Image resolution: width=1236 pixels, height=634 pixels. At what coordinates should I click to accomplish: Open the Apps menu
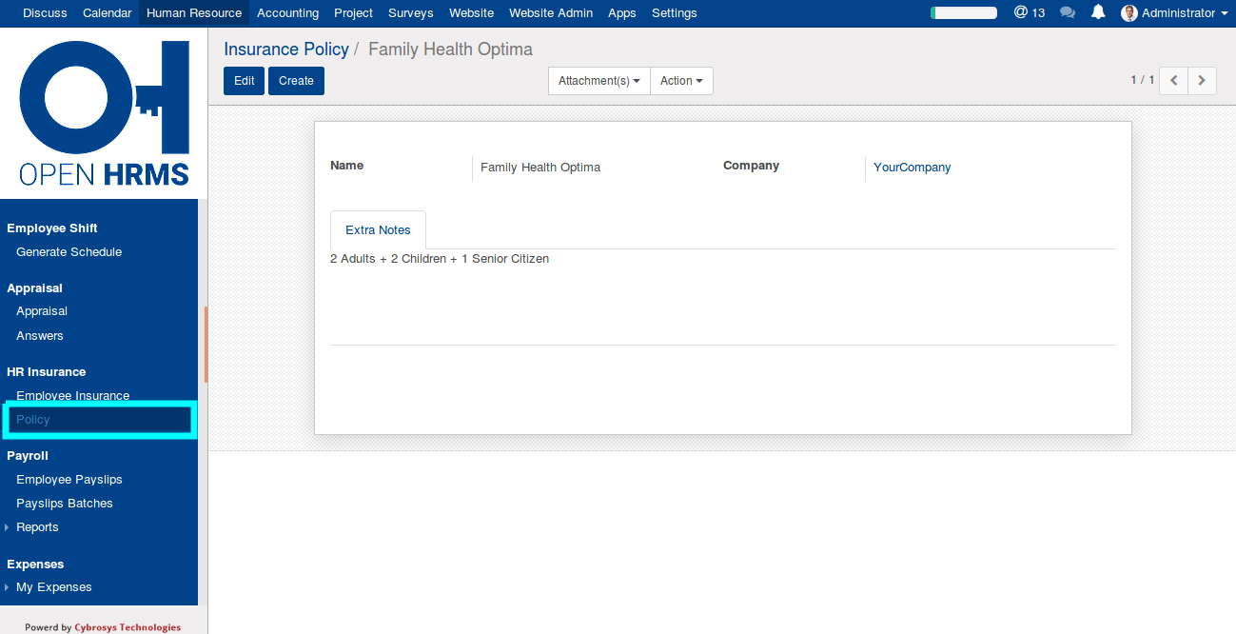click(622, 13)
